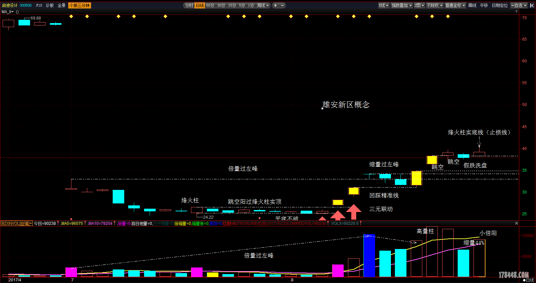536x283 pixels.
Task: Open the 指数叠加 overlay dropdown
Action: click(402, 5)
